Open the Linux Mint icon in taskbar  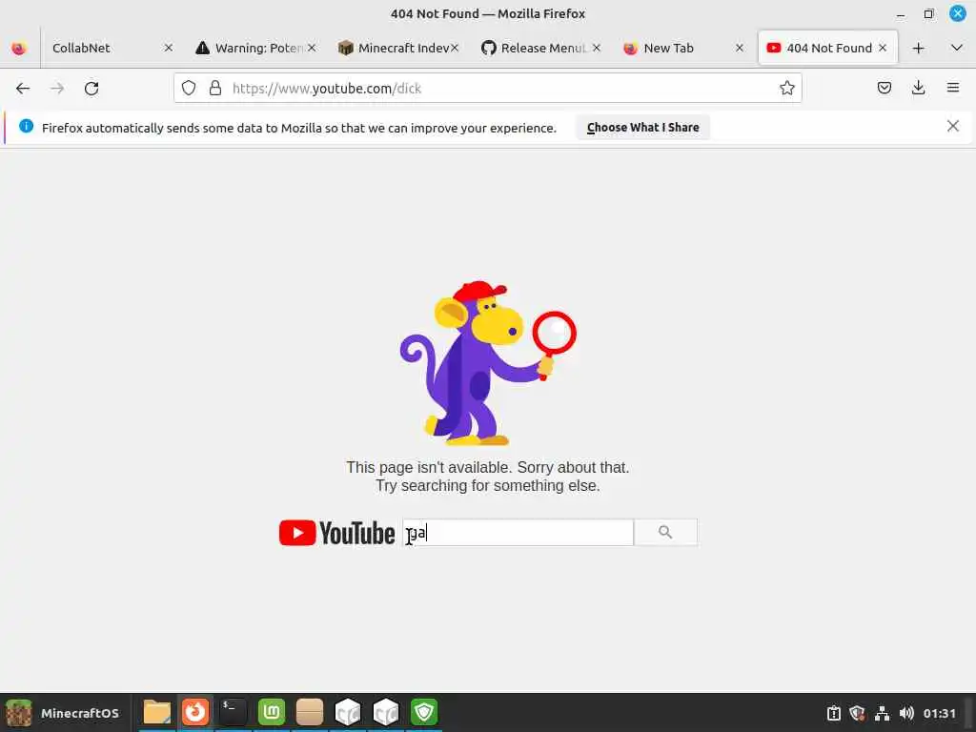point(272,712)
